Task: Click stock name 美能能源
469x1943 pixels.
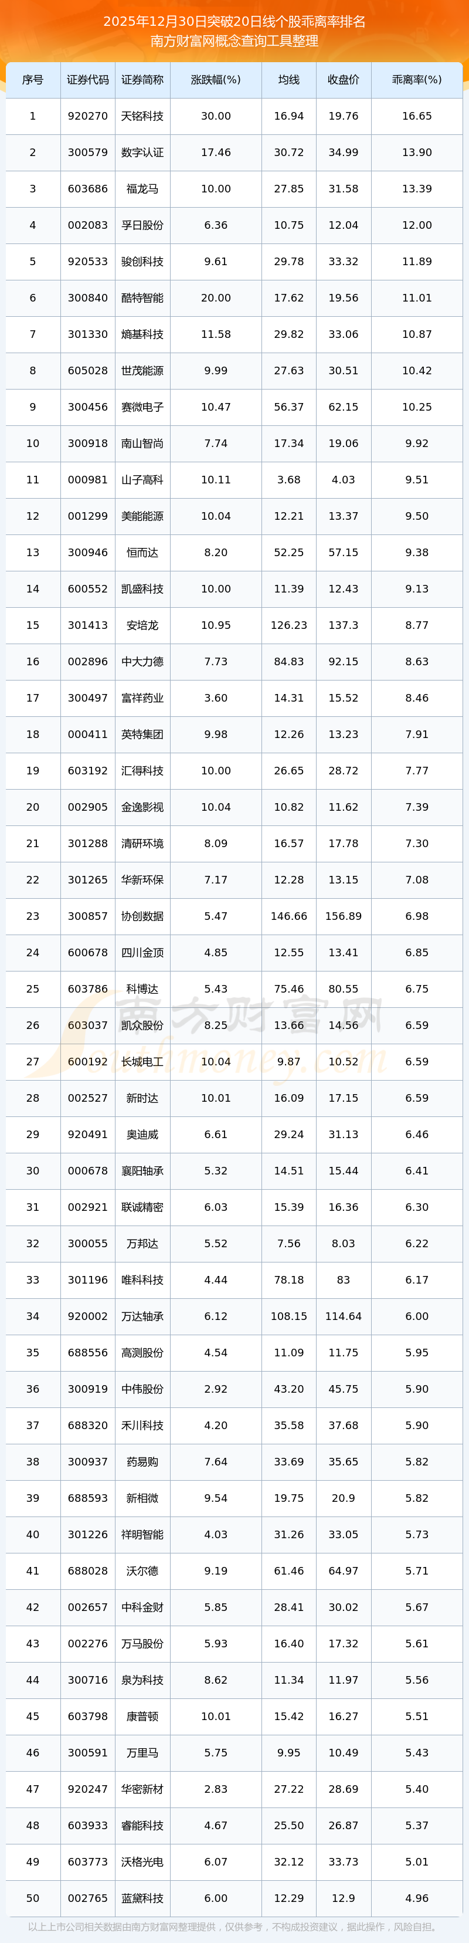Action: (142, 516)
